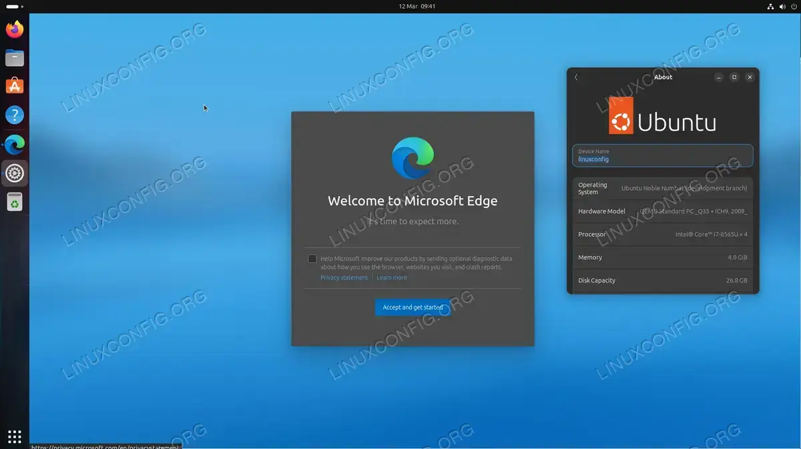801x449 pixels.
Task: Open the Files manager dock icon
Action: [15, 58]
